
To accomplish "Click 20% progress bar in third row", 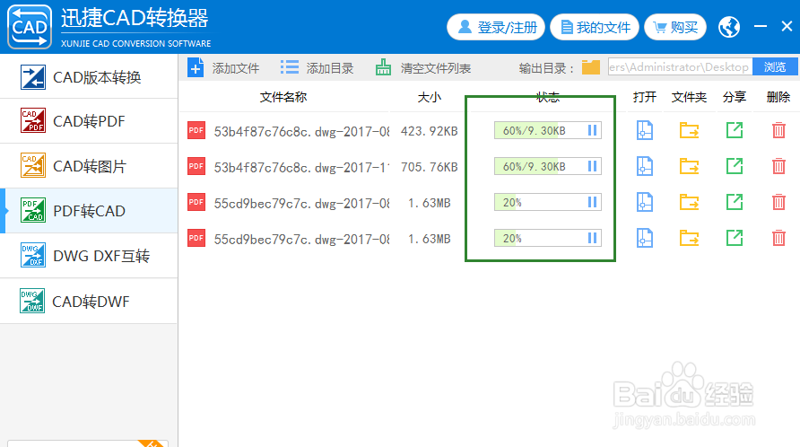I will 547,202.
